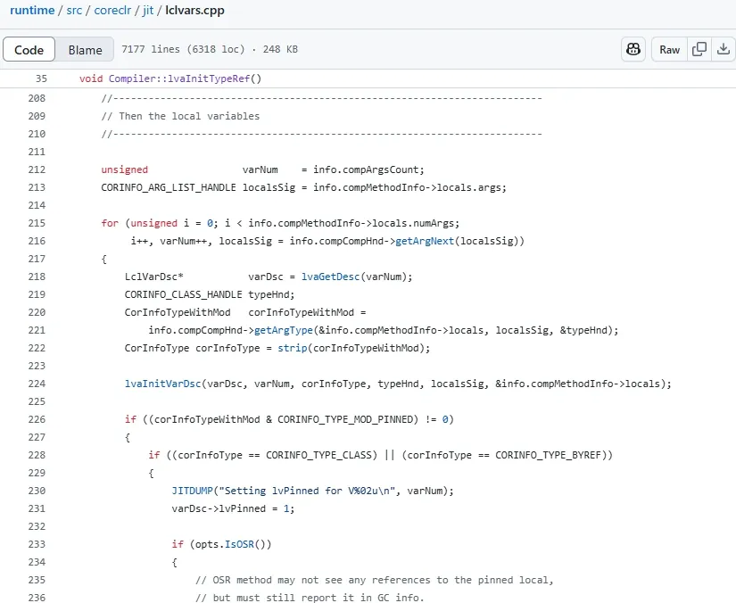The height and width of the screenshot is (603, 736).
Task: Select line number 212
Action: (x=37, y=169)
